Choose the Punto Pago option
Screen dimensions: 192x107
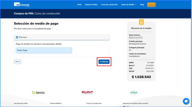pos(44,51)
